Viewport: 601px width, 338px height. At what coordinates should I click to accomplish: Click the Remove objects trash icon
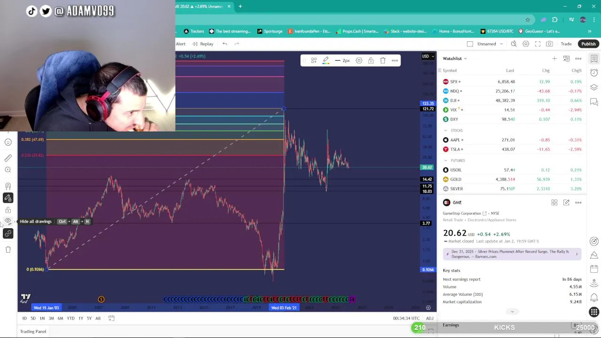click(8, 249)
